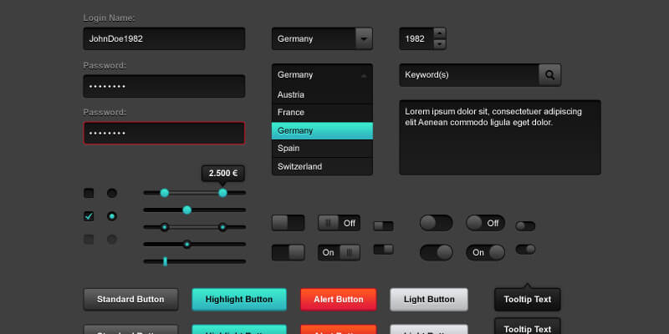669x334 pixels.
Task: Click the Keyword(s) search input
Action: (x=469, y=75)
